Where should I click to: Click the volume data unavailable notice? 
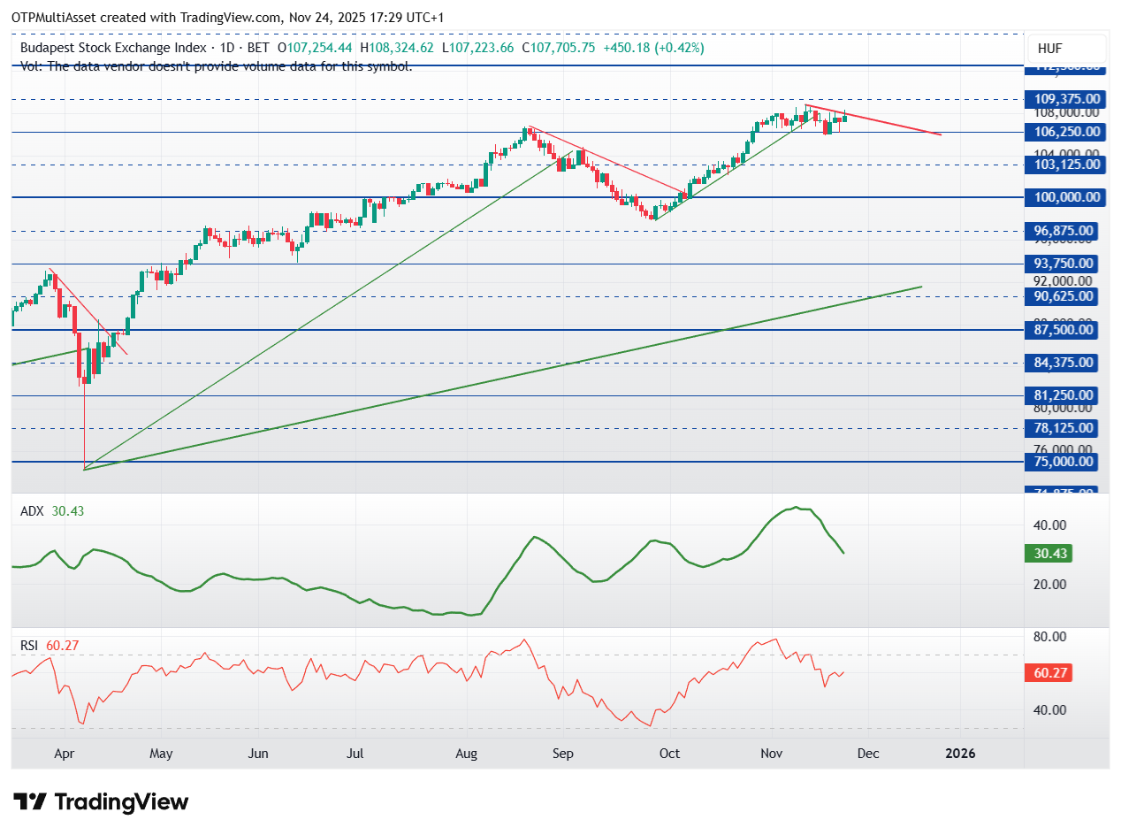coord(216,65)
